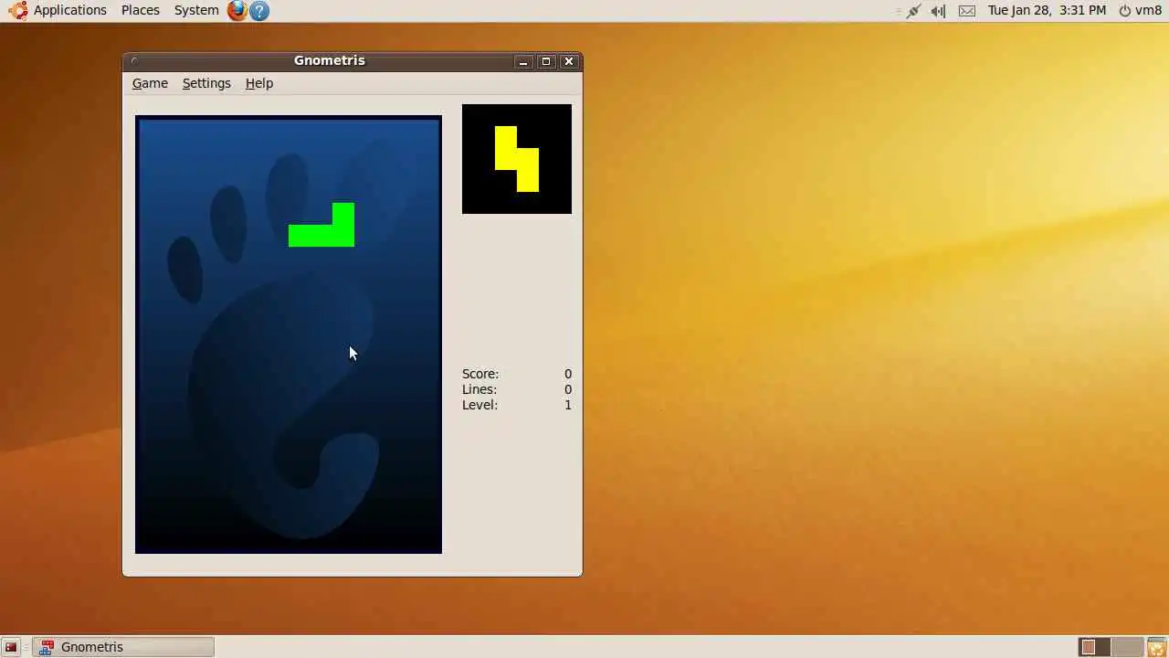This screenshot has width=1169, height=658.
Task: Minimize the Gnometris window
Action: [x=523, y=61]
